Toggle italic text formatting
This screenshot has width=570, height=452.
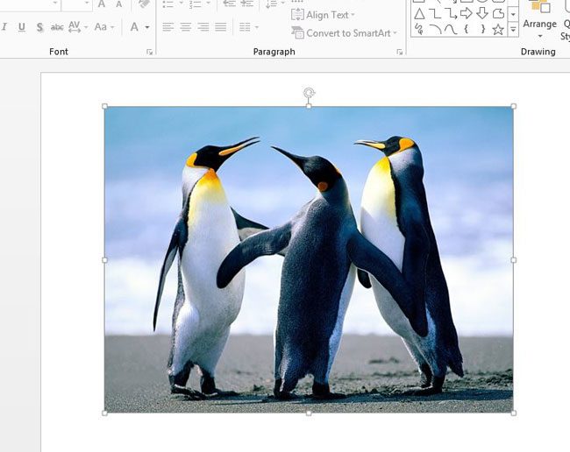5,27
